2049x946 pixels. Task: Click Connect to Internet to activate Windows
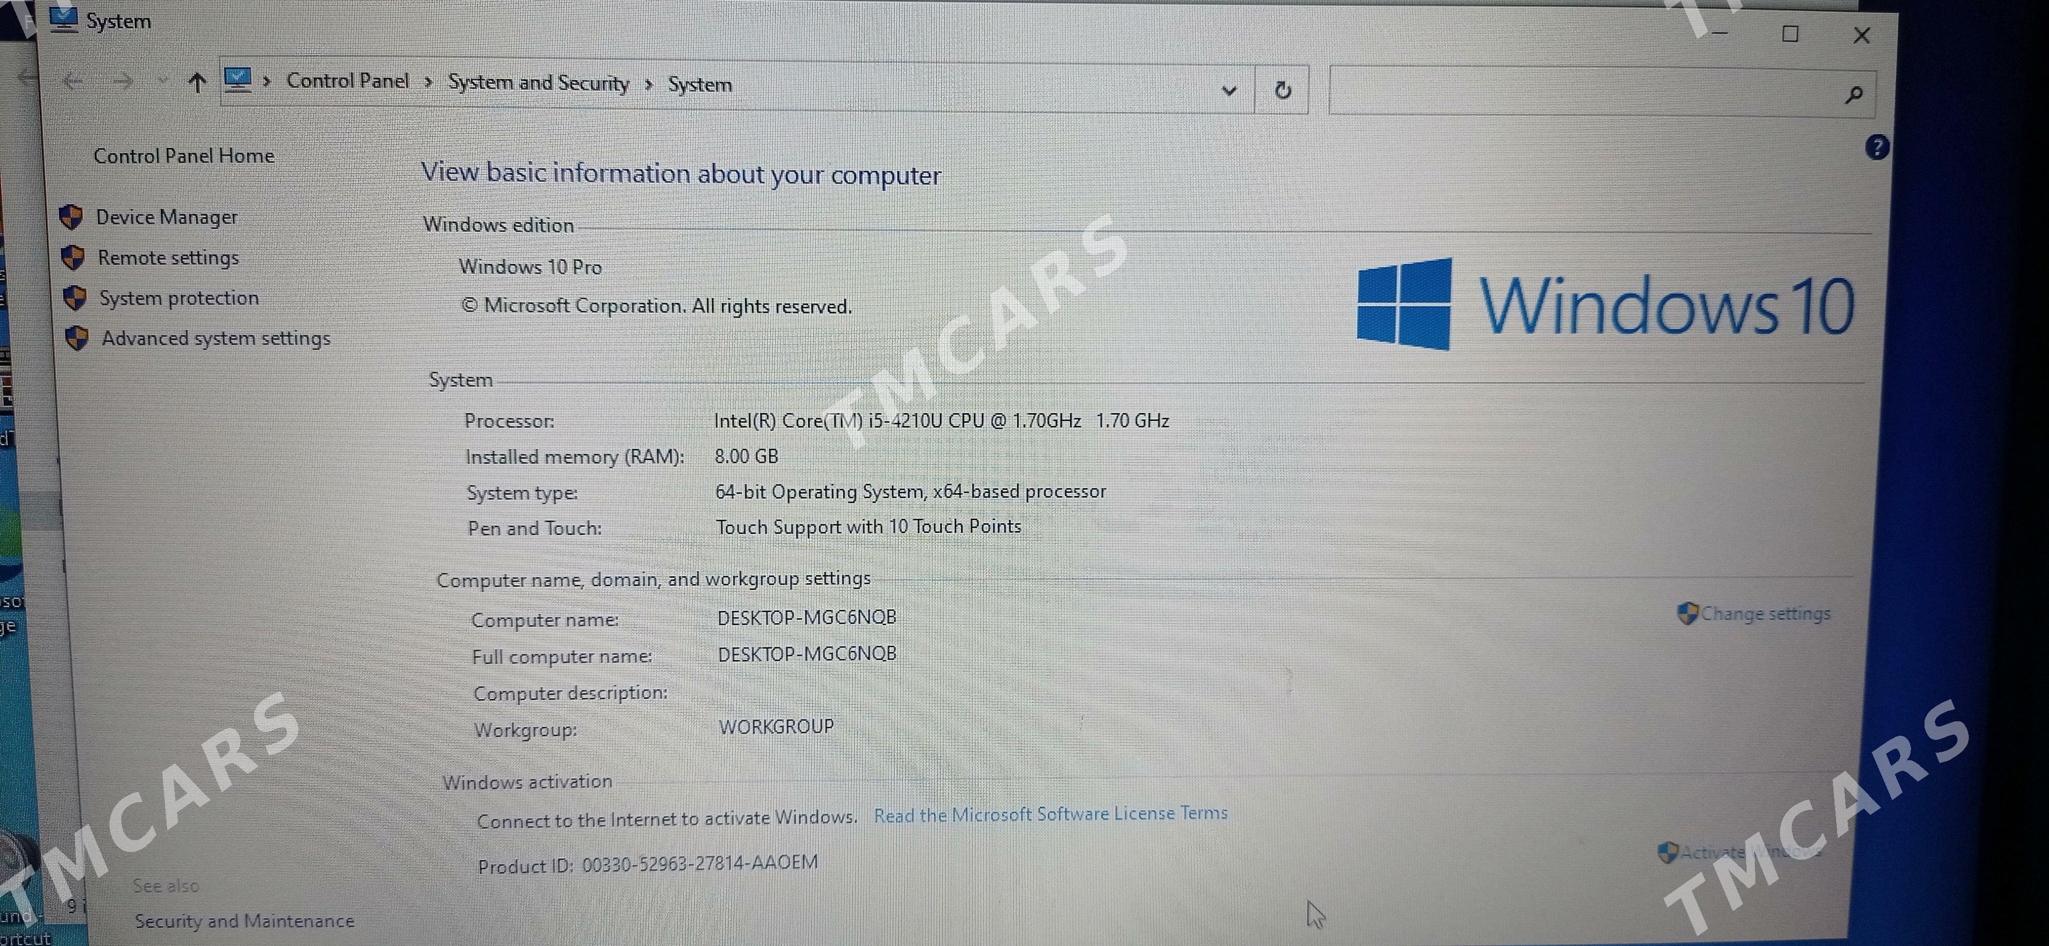667,814
